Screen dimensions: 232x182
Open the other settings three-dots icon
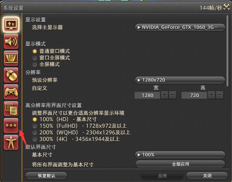pyautogui.click(x=11, y=126)
